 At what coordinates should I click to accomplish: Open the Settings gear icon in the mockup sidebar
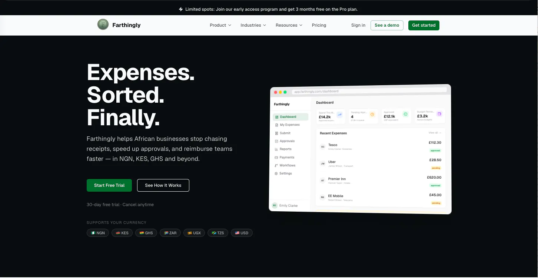coord(276,173)
